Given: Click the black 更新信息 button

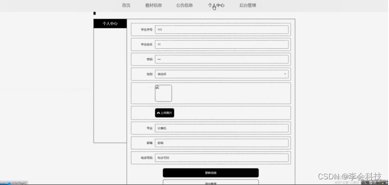Looking at the screenshot, I should click(210, 173).
